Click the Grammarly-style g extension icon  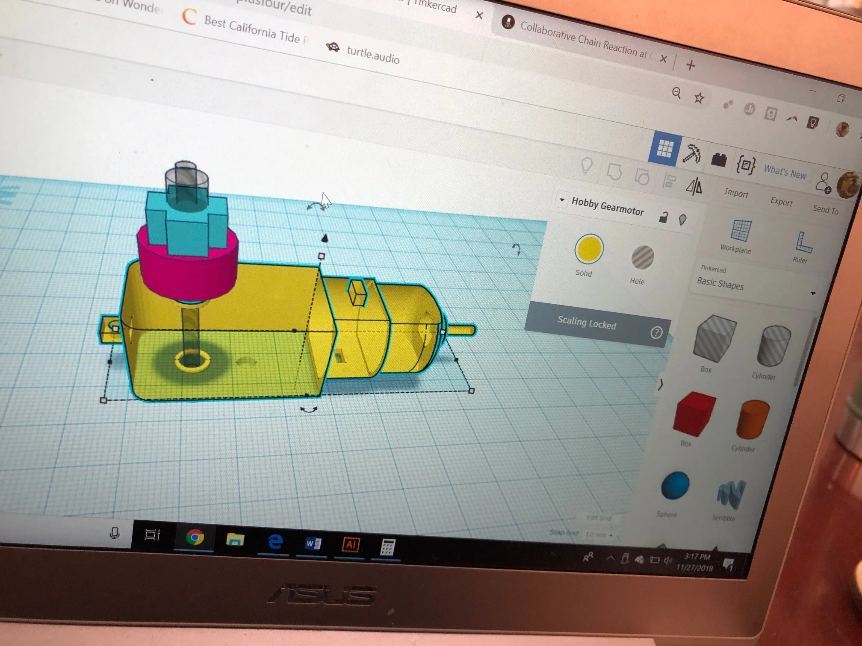[x=770, y=114]
